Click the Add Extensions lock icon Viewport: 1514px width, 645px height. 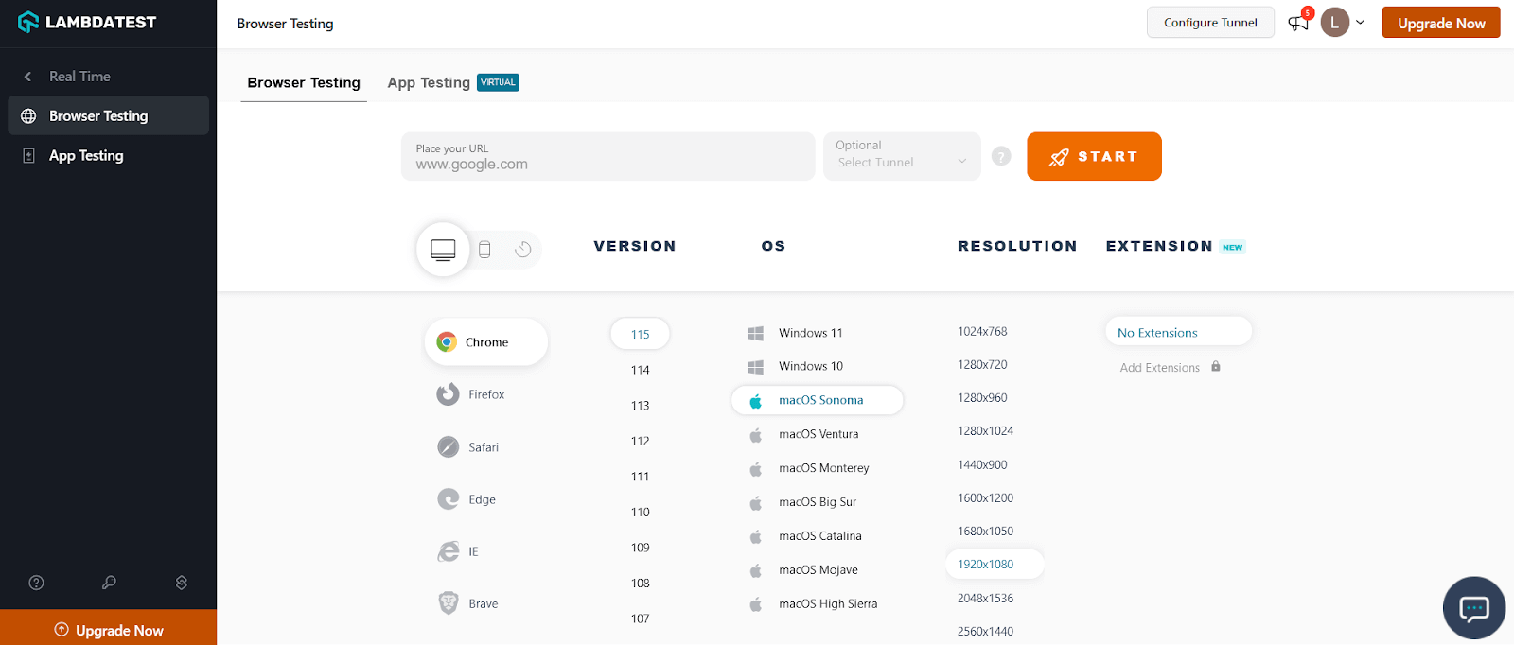[x=1216, y=367]
